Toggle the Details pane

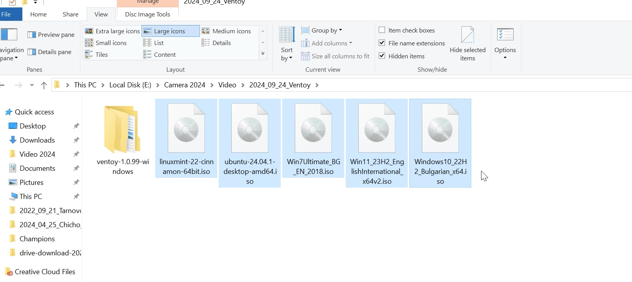click(x=49, y=52)
